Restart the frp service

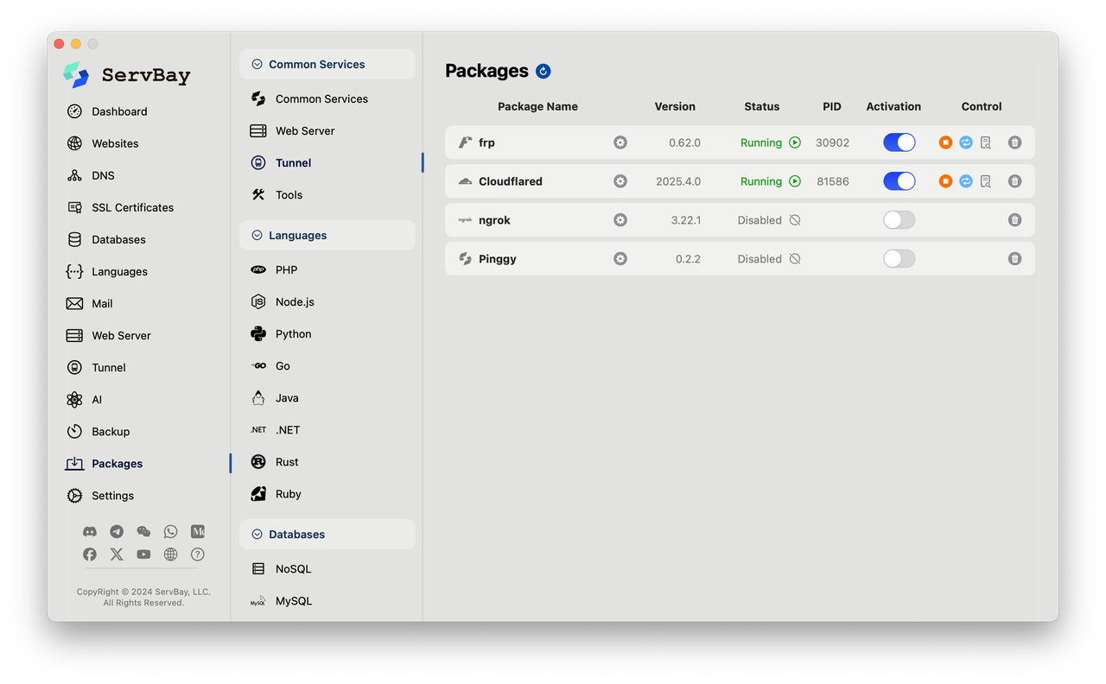point(966,142)
